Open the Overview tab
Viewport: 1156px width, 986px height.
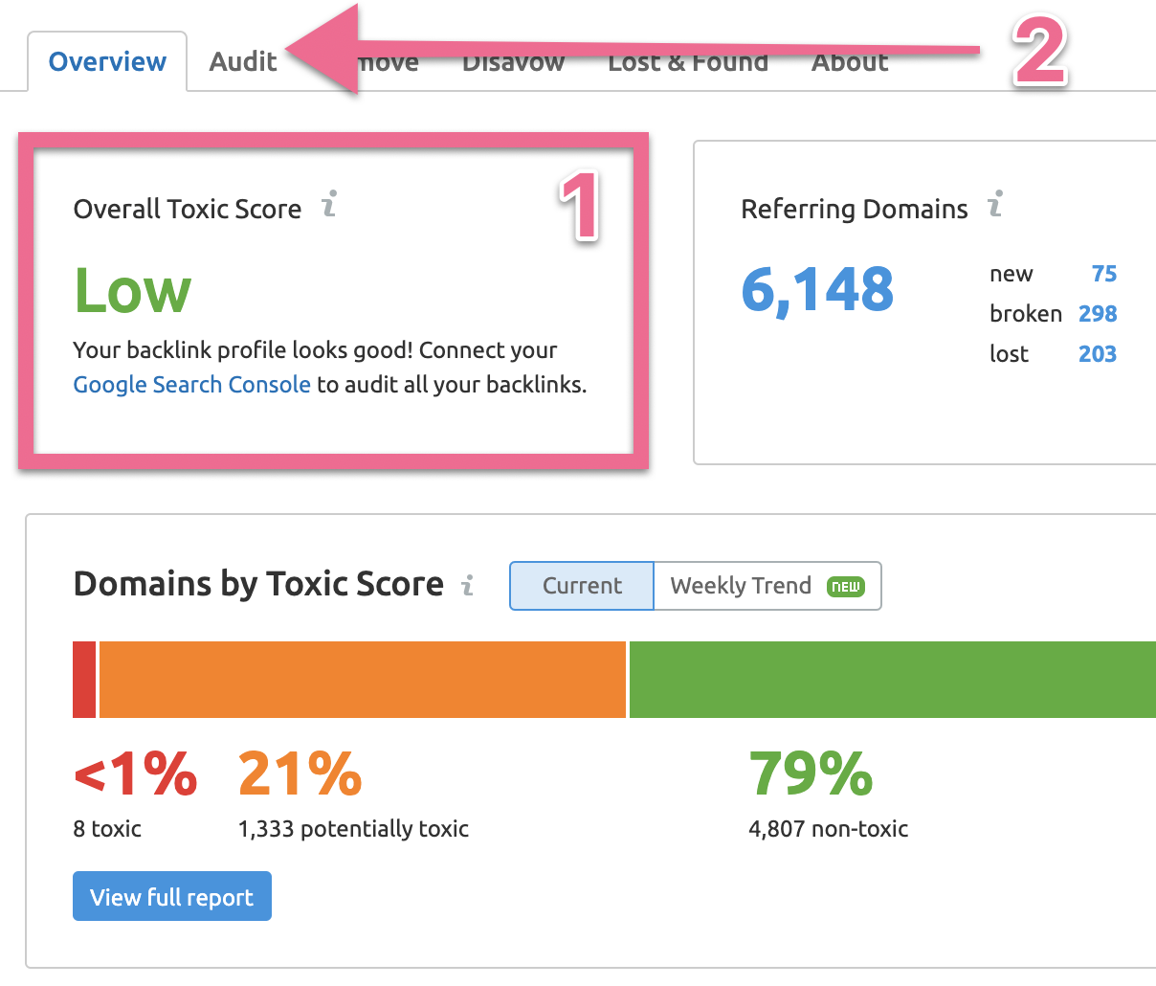click(x=107, y=62)
